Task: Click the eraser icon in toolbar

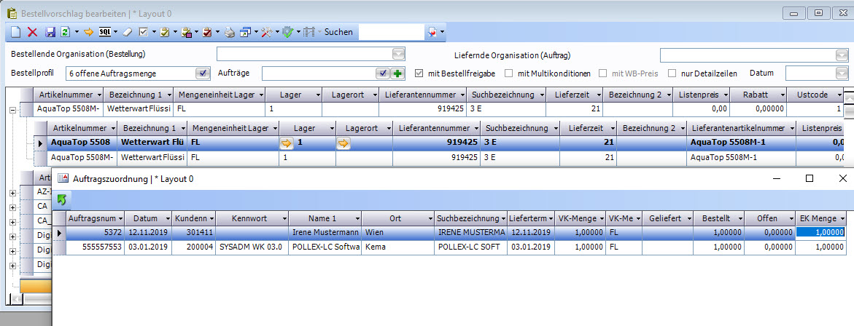Action: (127, 32)
